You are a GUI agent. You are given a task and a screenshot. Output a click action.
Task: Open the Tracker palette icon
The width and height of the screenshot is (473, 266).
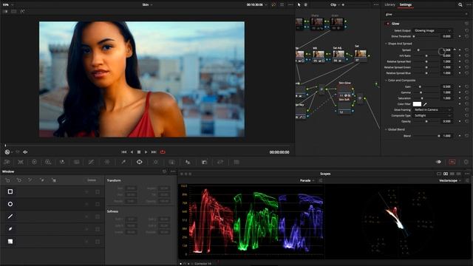click(156, 162)
